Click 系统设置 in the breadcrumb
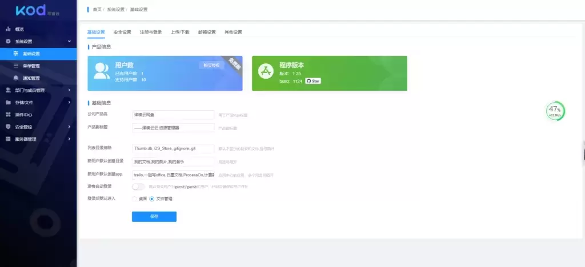The width and height of the screenshot is (585, 267). pos(115,9)
